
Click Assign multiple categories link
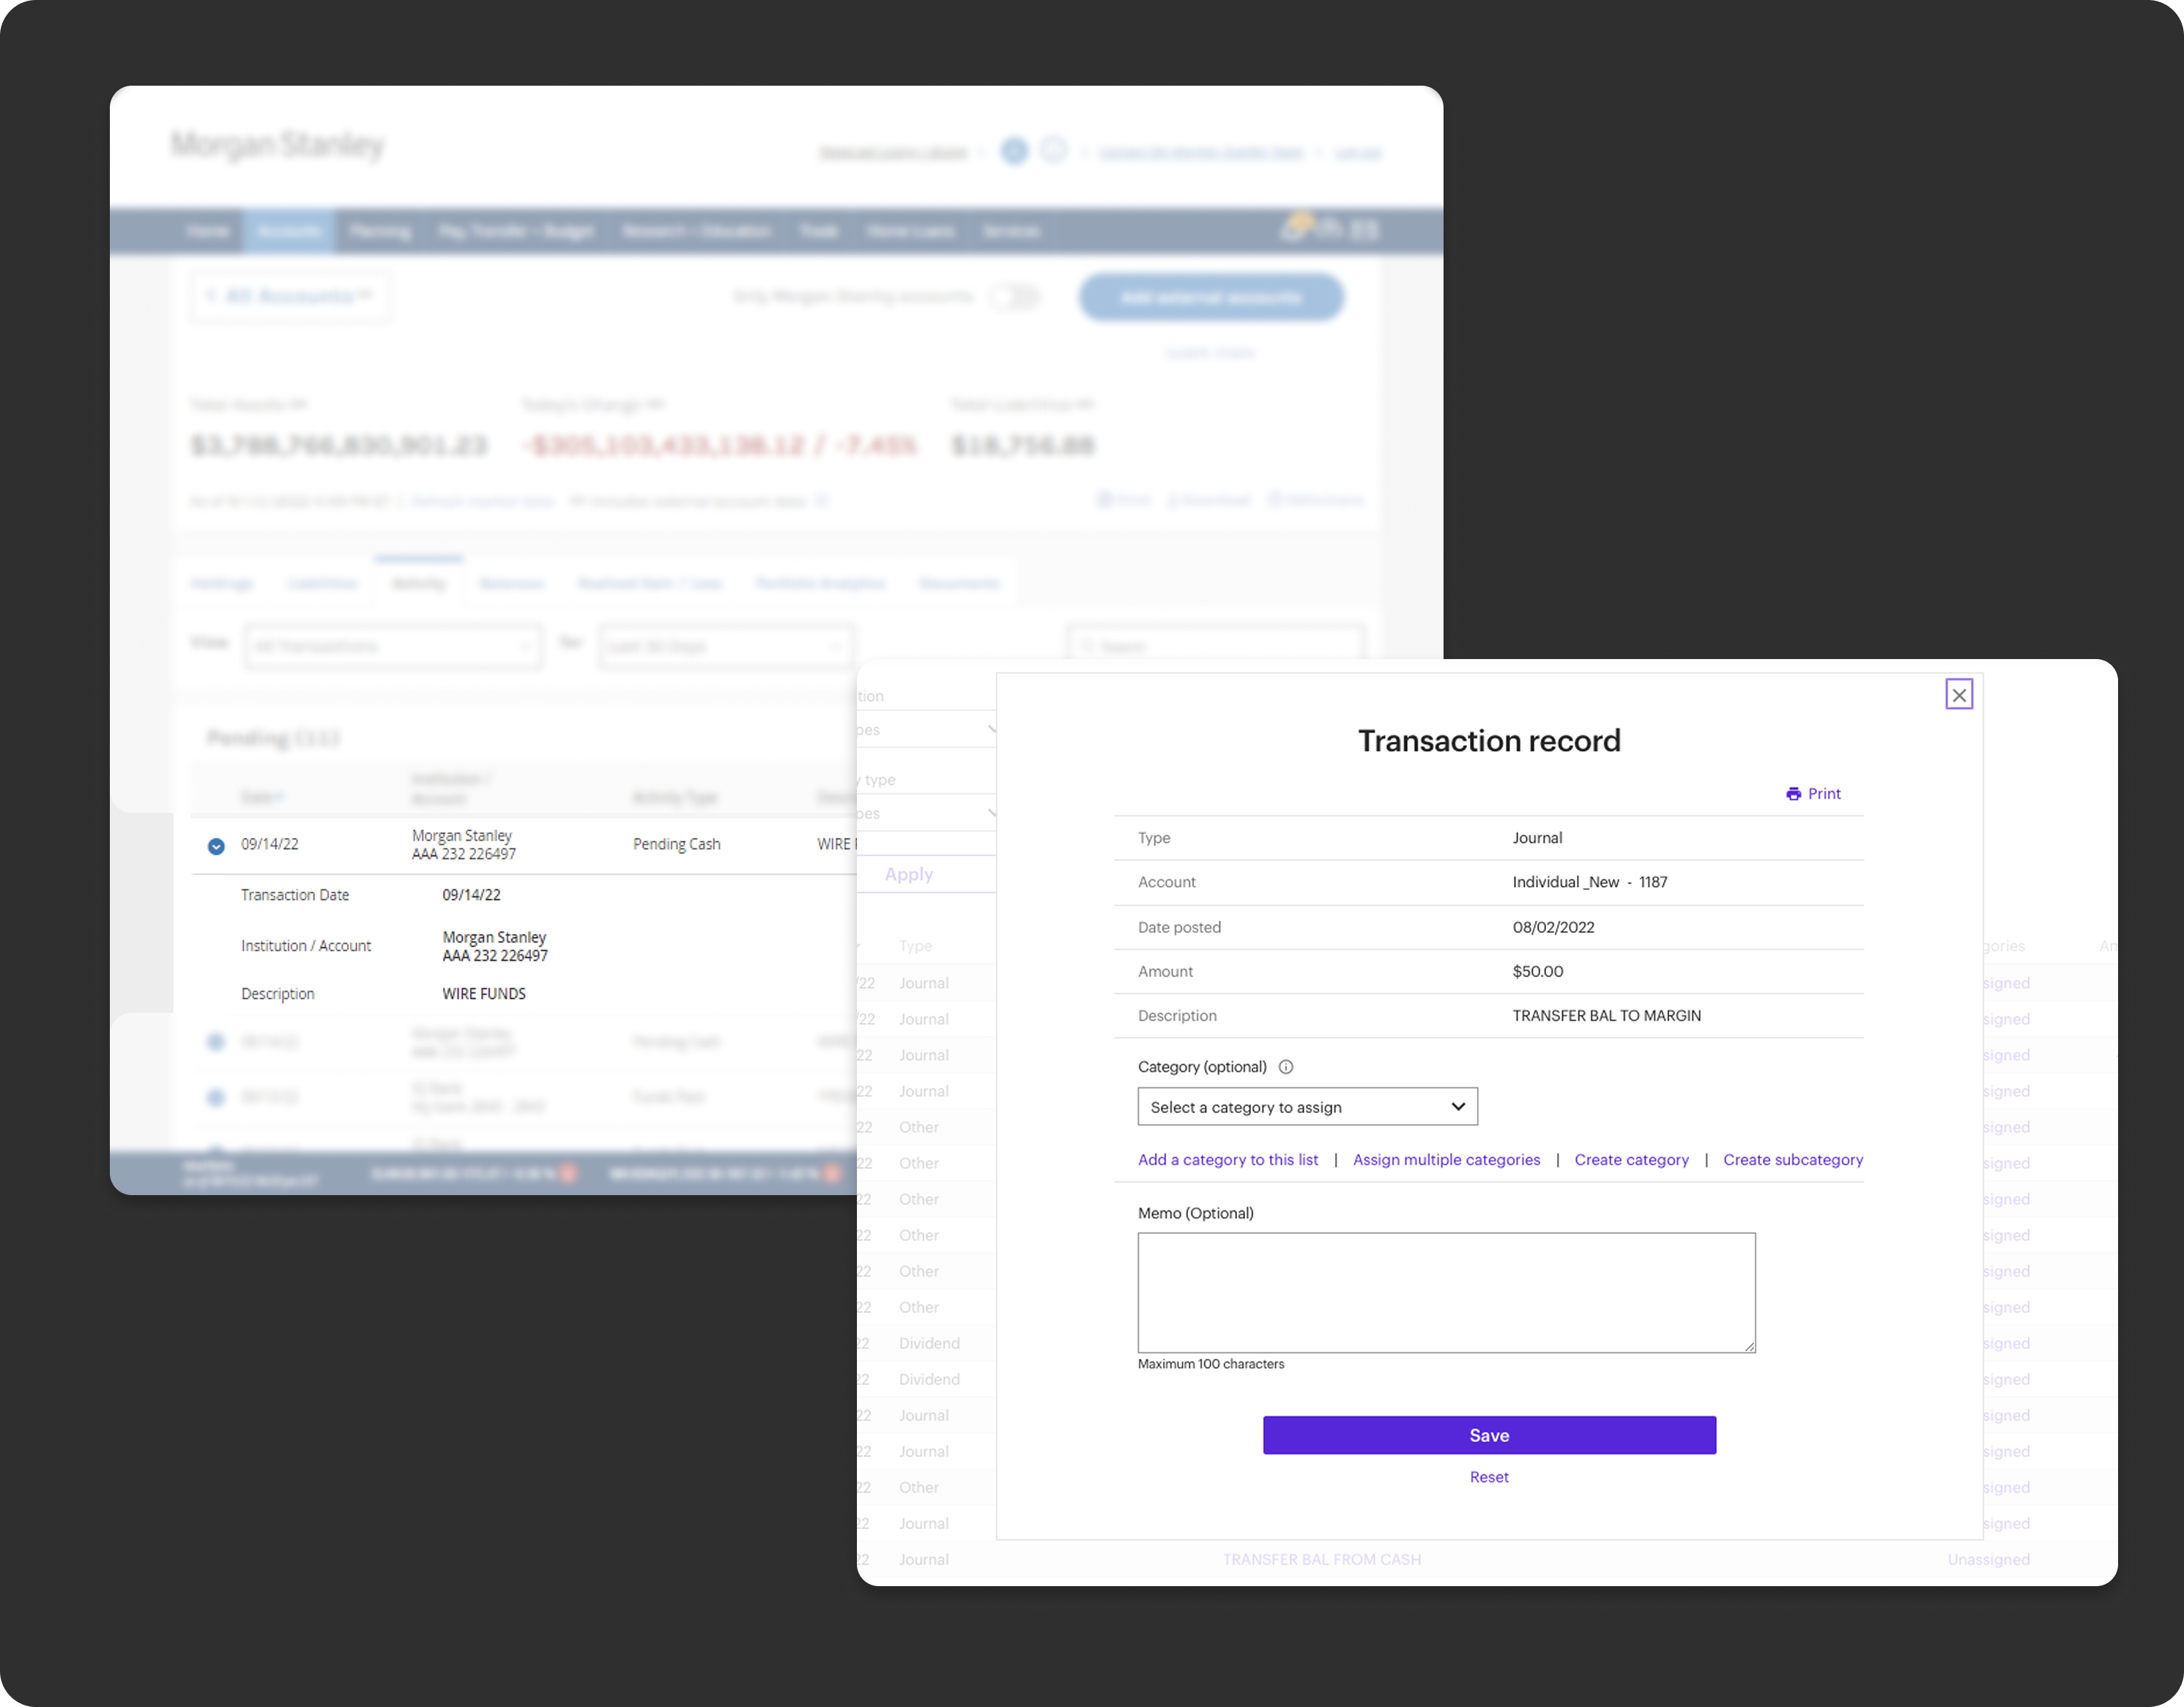pos(1446,1160)
